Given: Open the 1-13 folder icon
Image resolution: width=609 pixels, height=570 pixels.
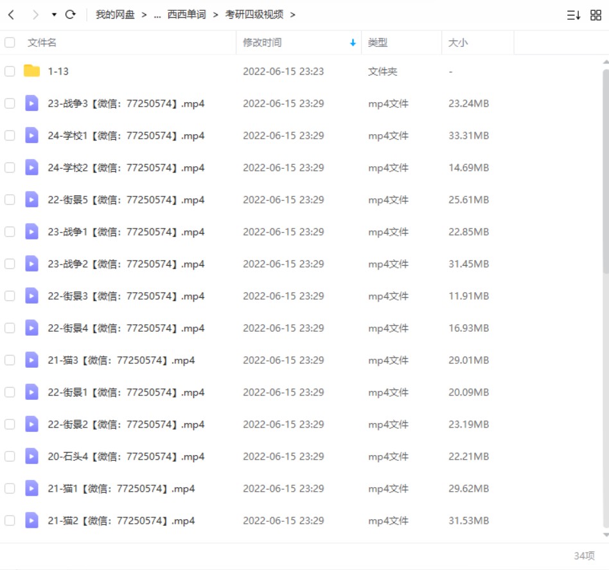Looking at the screenshot, I should click(32, 71).
